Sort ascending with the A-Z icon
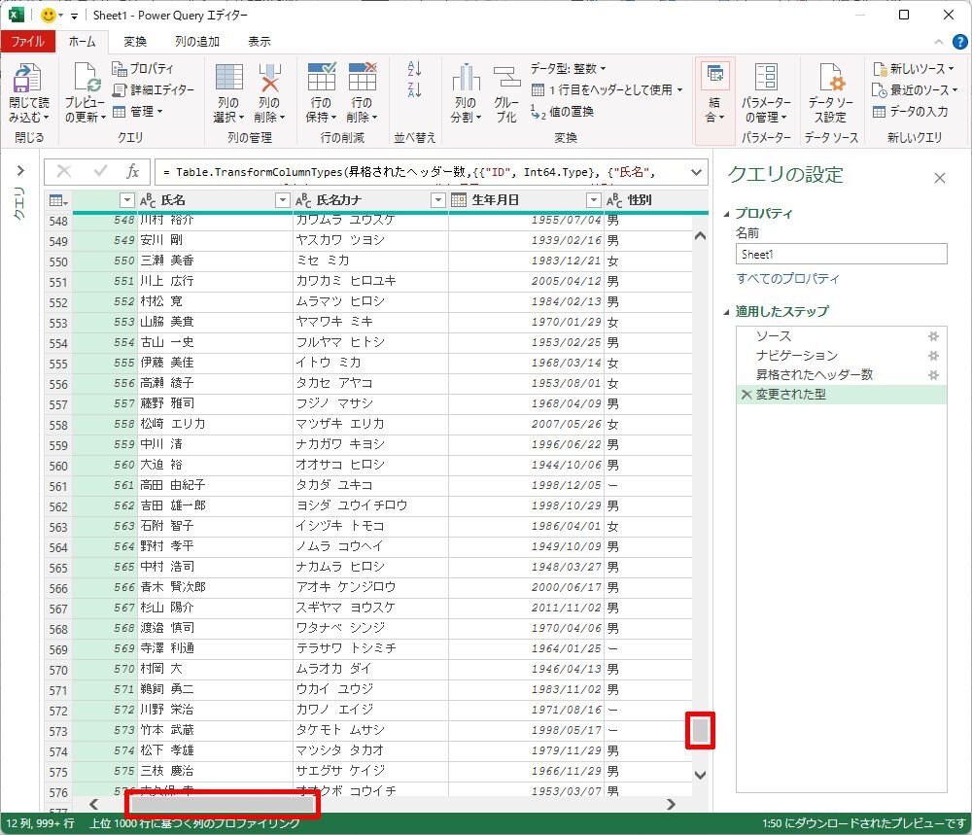 pyautogui.click(x=415, y=69)
